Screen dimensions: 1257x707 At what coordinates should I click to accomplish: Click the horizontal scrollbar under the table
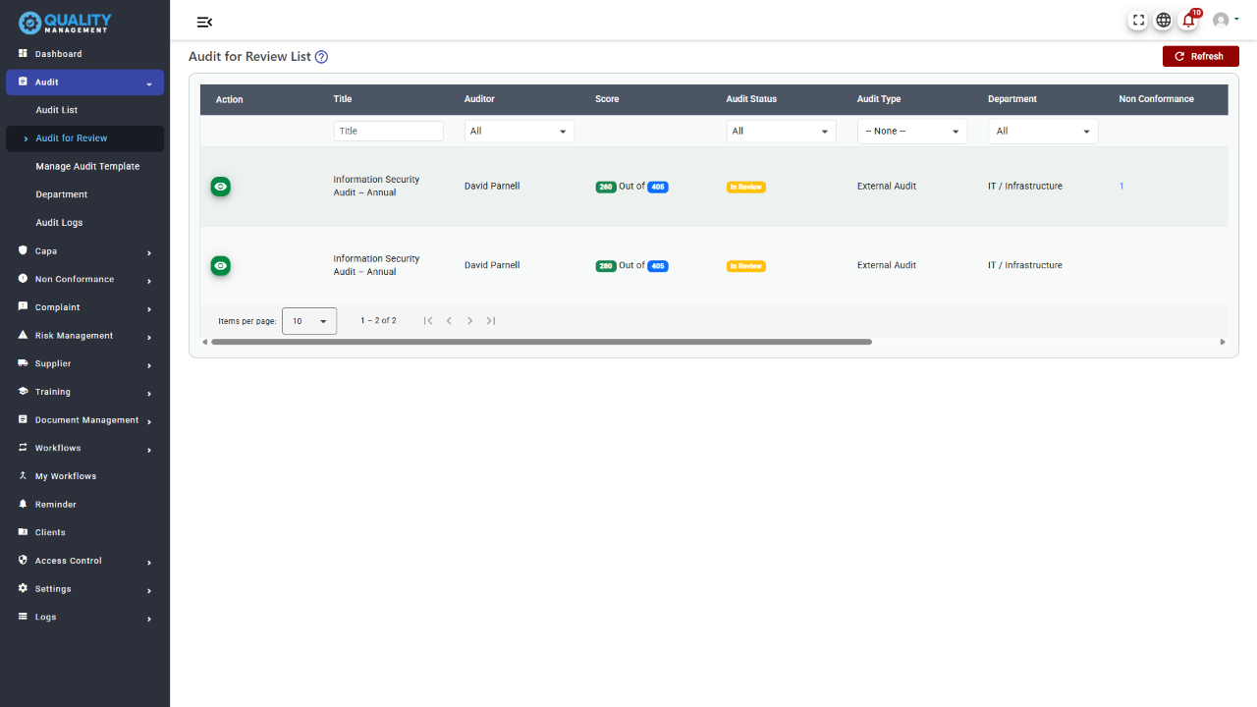(x=540, y=342)
